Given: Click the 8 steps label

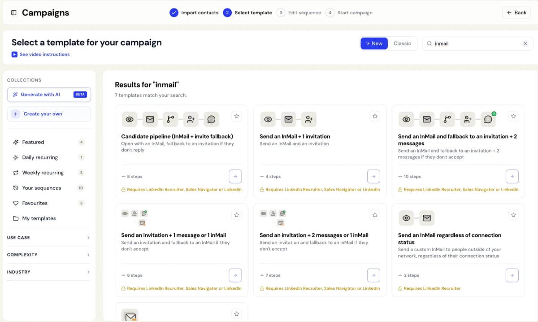Looking at the screenshot, I should 134,177.
